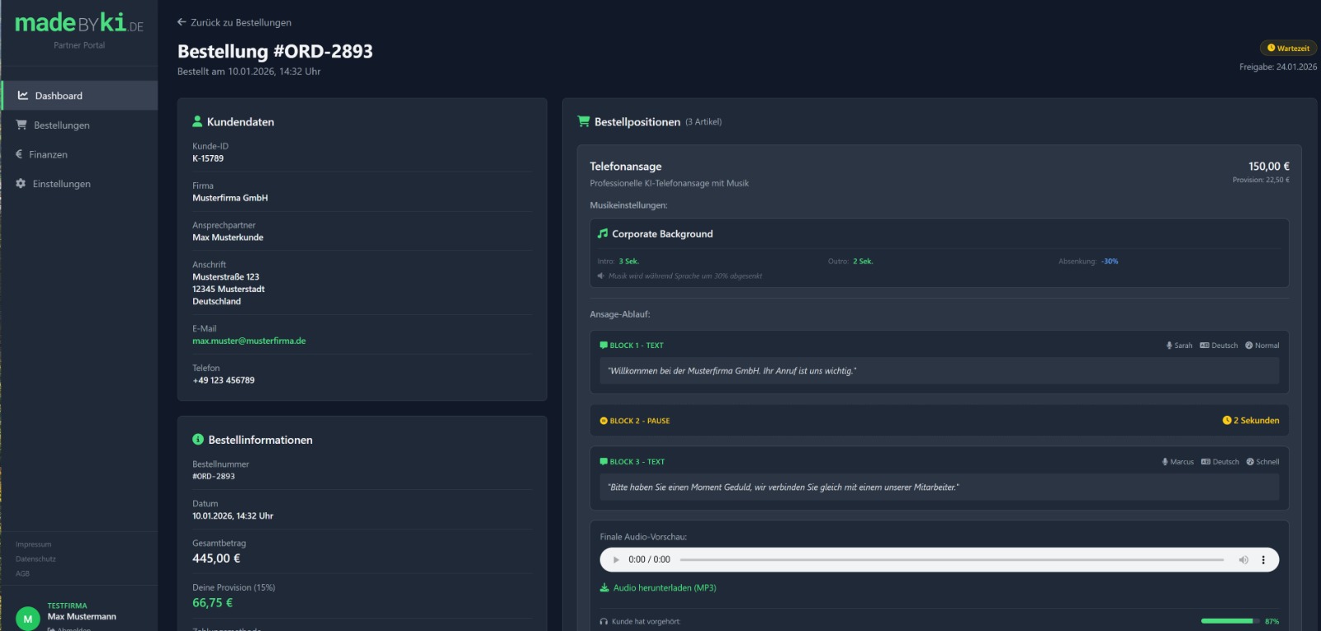Click the gear icon beside Einstellungen
The image size is (1321, 631).
(x=21, y=183)
